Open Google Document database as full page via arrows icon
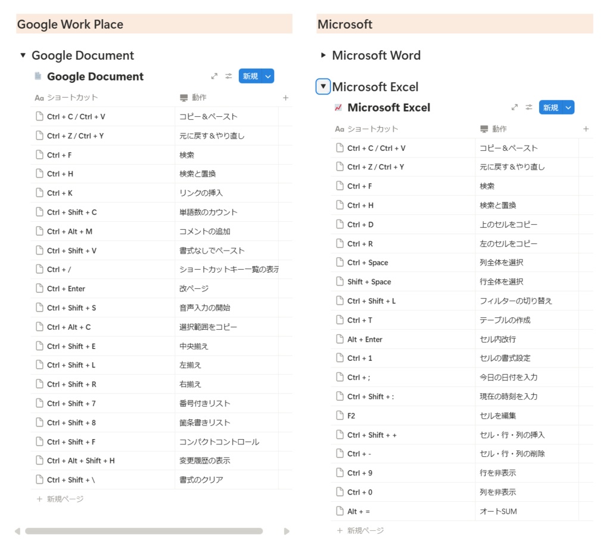Screen dimensions: 610x553 214,76
